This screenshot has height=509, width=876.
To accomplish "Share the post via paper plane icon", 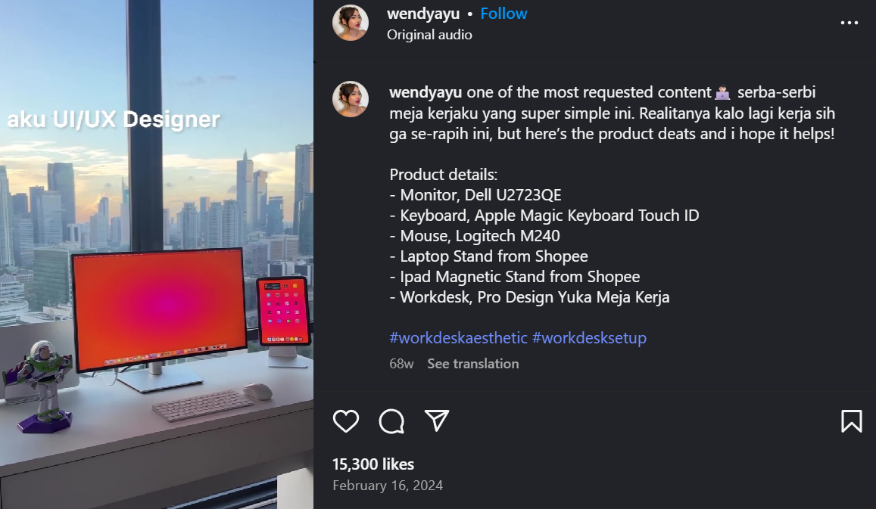I will [x=437, y=421].
